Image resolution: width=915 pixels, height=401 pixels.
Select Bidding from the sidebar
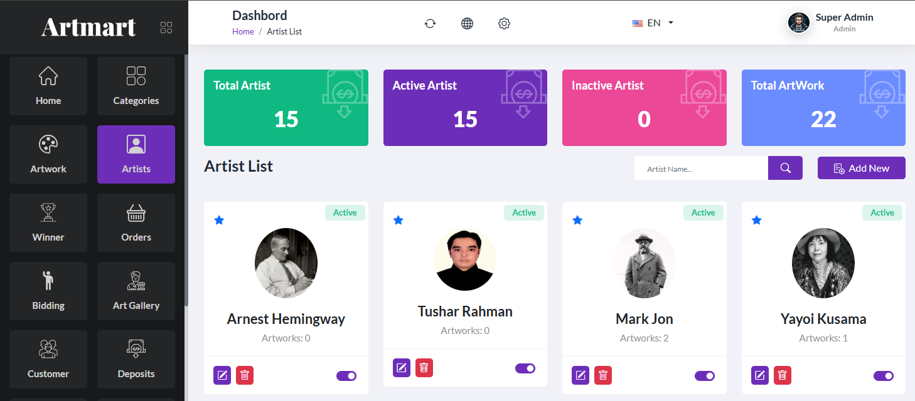click(x=48, y=291)
